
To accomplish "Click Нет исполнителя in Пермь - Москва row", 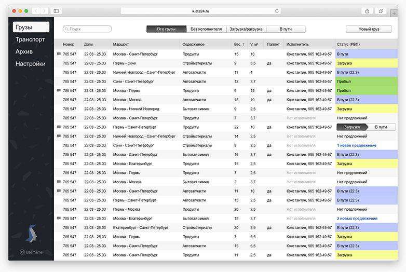I will click(x=301, y=209).
